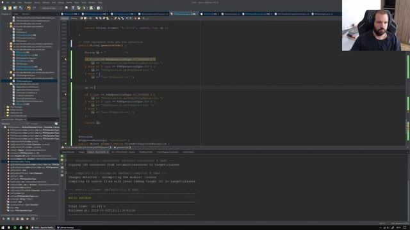410x230 pixels.
Task: Click the Windows Start button
Action: coord(3,227)
